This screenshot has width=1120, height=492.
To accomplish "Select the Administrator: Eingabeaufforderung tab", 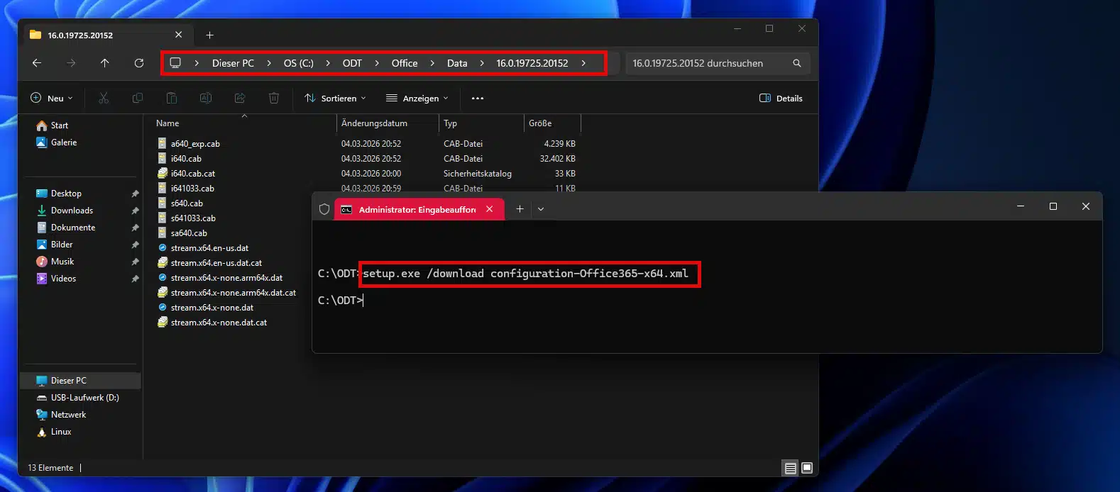I will click(416, 210).
